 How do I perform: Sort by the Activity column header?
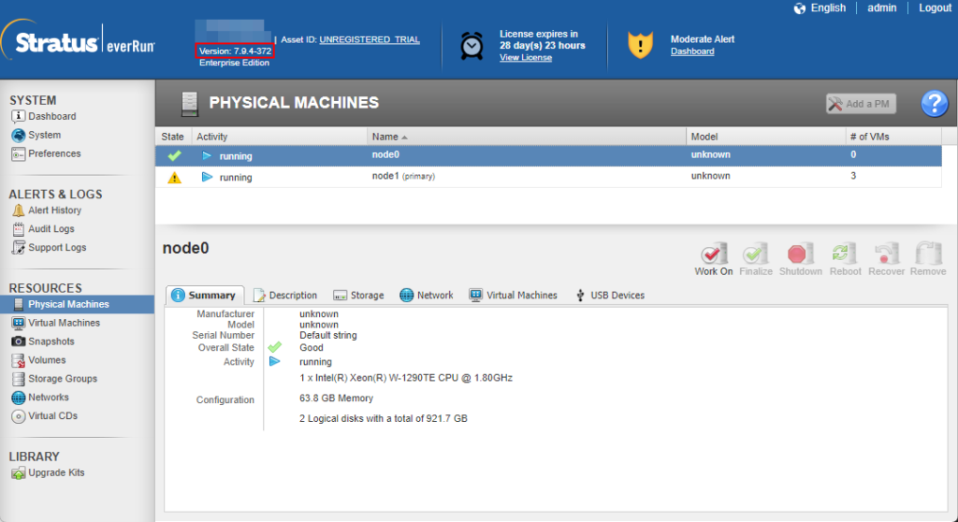[x=279, y=137]
